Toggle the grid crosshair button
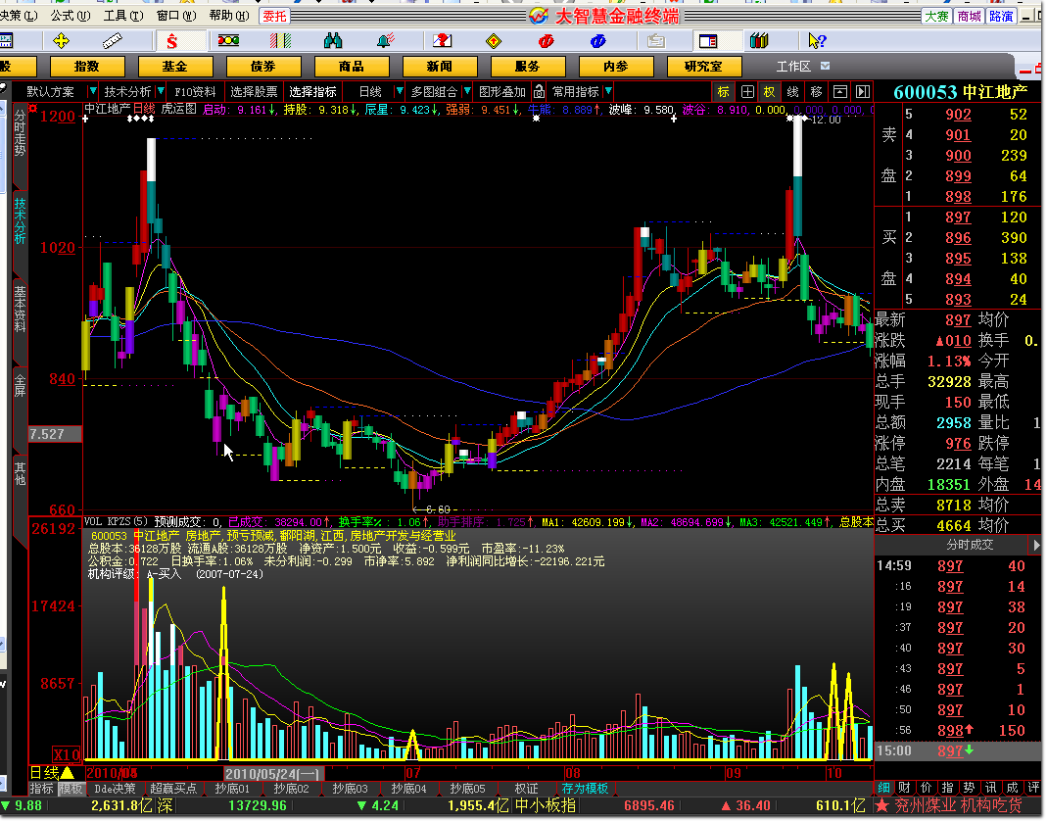 (747, 92)
